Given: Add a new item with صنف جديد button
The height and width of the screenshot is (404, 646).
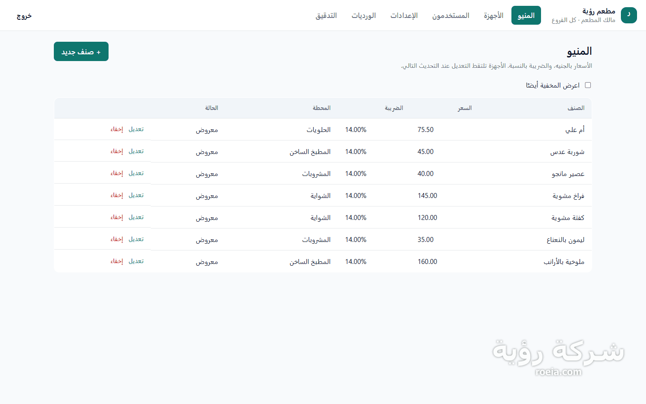Looking at the screenshot, I should click(x=81, y=52).
